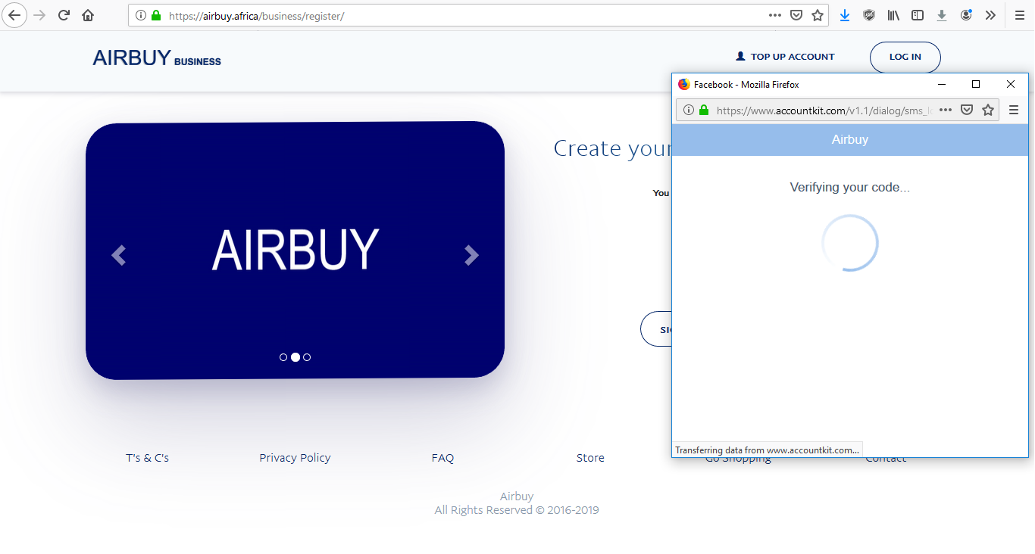The image size is (1035, 554).
Task: Advance the carousel with the right arrow
Action: 471,256
